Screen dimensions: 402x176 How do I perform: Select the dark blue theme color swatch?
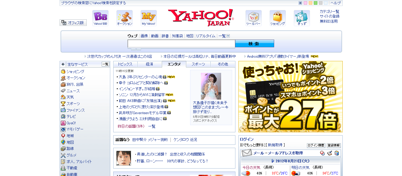[300, 3]
